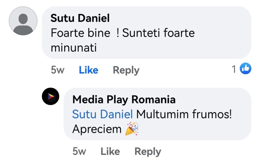Open the Media Play Romania page name
Viewport: 260px width, 163px height.
[x=124, y=100]
